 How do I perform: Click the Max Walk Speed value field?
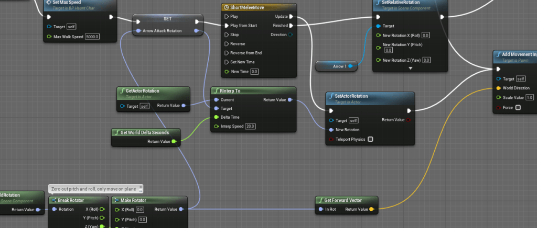point(92,37)
